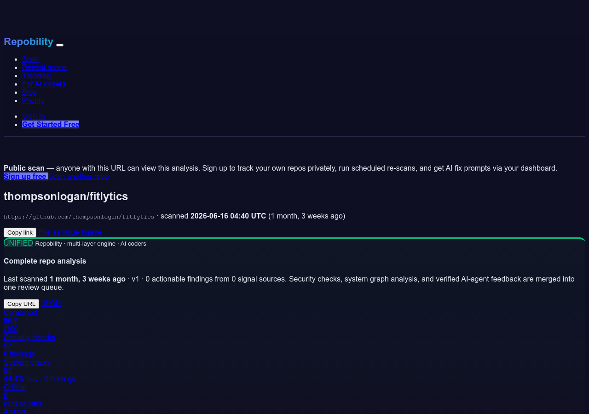
Task: Toggle the navigation menu button beside Repobility
Action: (x=60, y=45)
